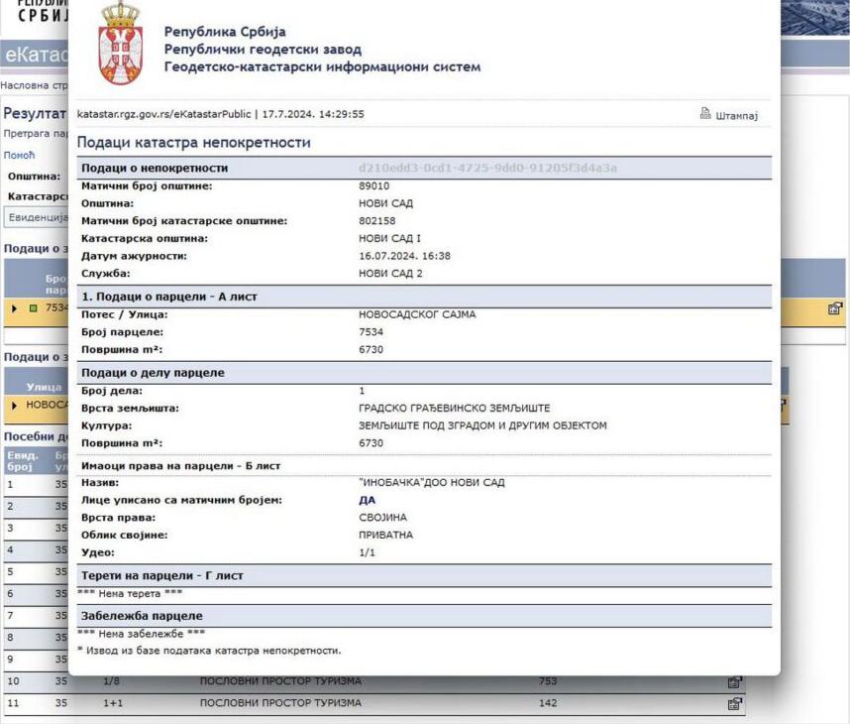Click owner name "ИНОБАЧКА" ДОО НОВИ САД
Screen dimensions: 850x724
tap(432, 483)
